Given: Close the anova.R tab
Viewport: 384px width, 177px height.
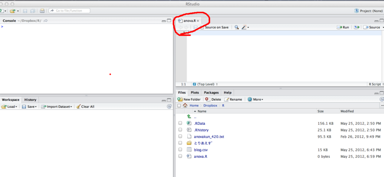Looking at the screenshot, I should 198,21.
